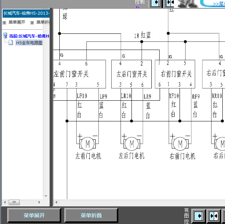Click 菜单折叠 text link in the sidebar header
The width and height of the screenshot is (225, 224).
(43, 22)
